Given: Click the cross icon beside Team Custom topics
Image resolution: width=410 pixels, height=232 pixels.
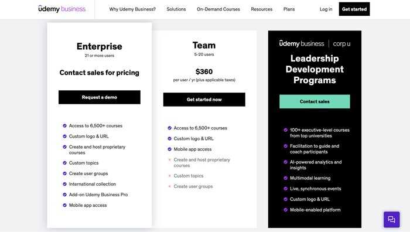Looking at the screenshot, I should pyautogui.click(x=169, y=176).
